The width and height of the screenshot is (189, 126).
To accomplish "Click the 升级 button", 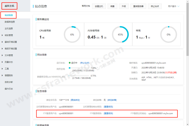I will [x=124, y=6].
